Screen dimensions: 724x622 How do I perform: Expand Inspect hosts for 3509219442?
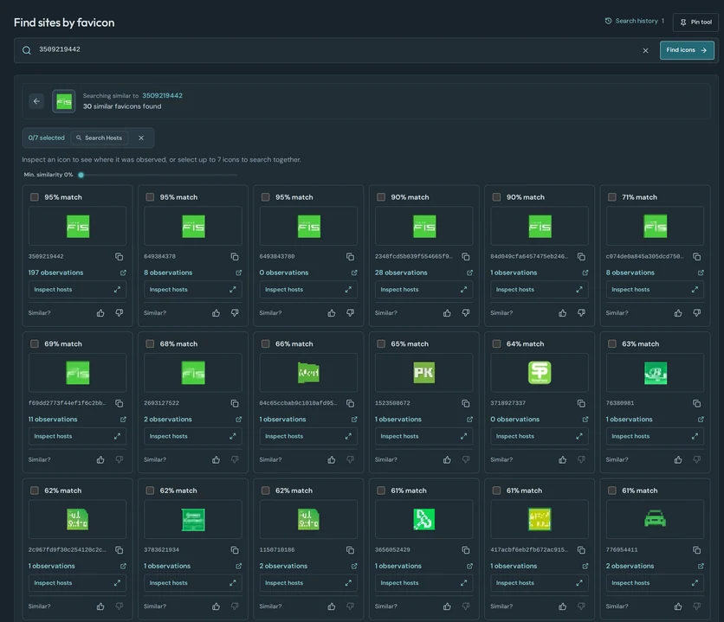pos(77,290)
